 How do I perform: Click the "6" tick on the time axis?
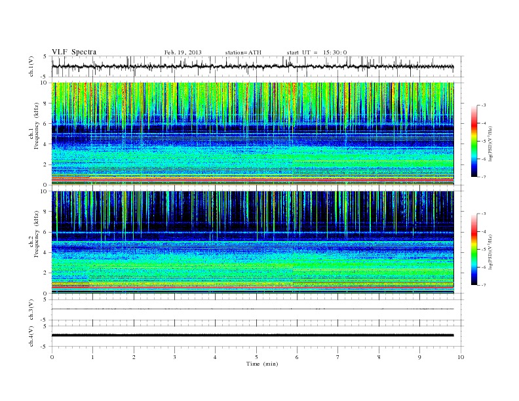point(297,357)
